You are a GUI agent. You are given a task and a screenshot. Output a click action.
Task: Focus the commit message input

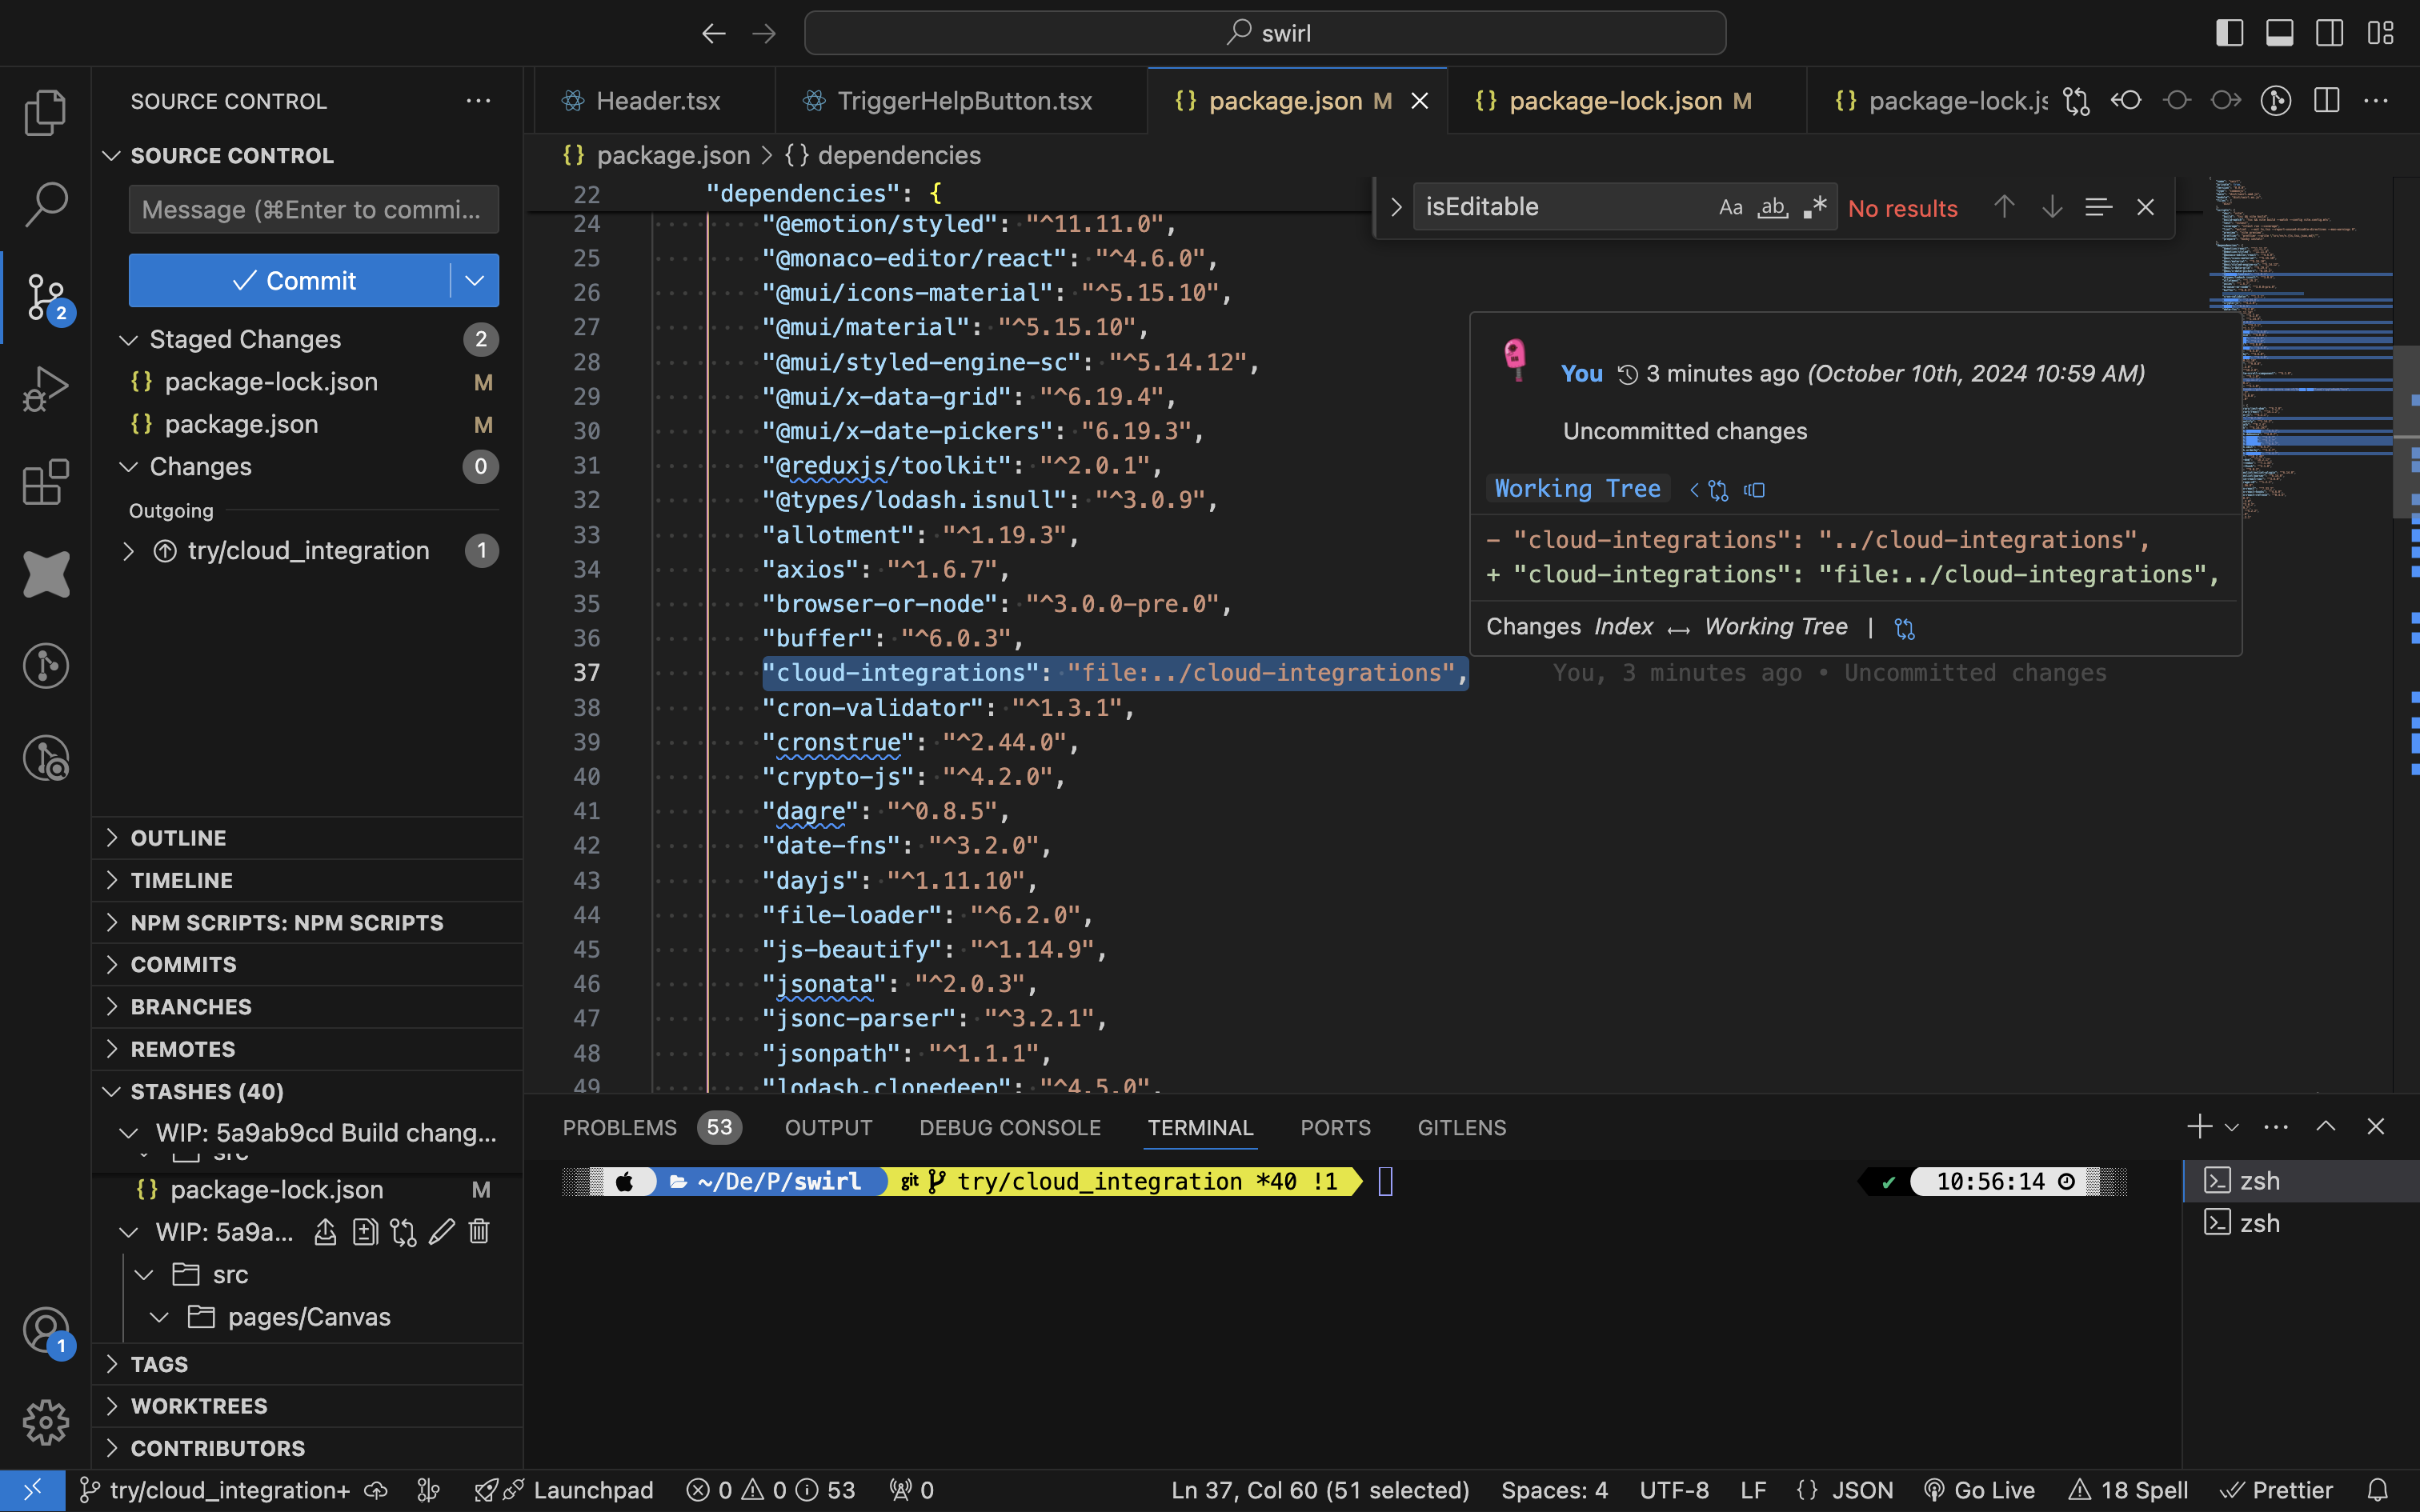click(313, 209)
